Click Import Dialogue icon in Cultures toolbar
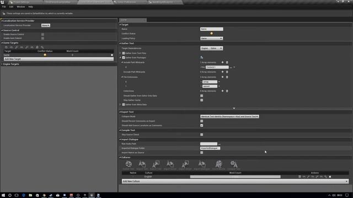Image resolution: width=353 pixels, height=198 pixels. coord(202,164)
